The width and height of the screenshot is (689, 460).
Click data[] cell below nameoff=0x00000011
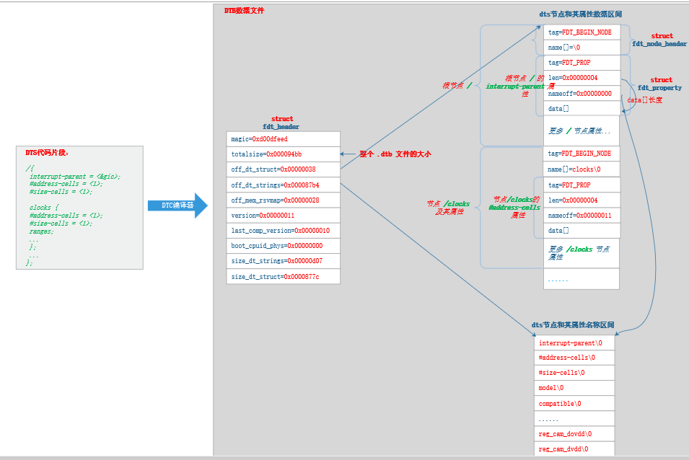(582, 231)
